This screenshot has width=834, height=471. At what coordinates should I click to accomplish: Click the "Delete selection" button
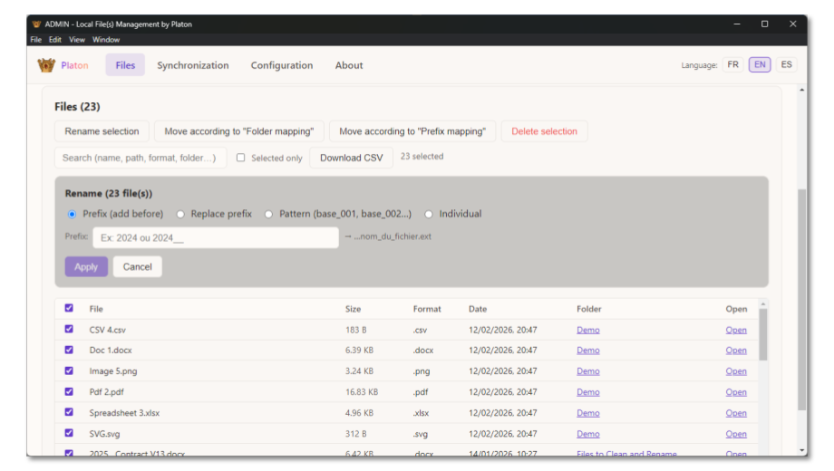click(x=544, y=131)
